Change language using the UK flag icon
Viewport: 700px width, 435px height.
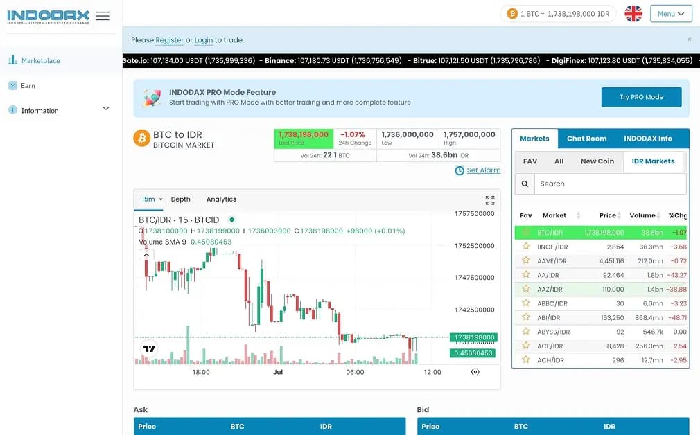(x=633, y=13)
